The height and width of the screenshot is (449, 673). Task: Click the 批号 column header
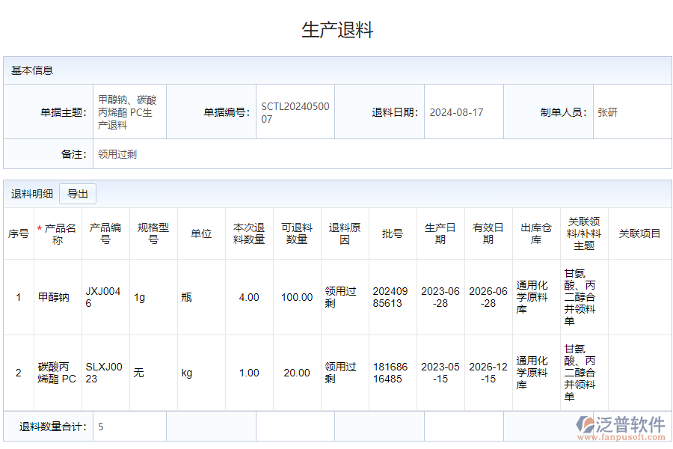(x=393, y=233)
